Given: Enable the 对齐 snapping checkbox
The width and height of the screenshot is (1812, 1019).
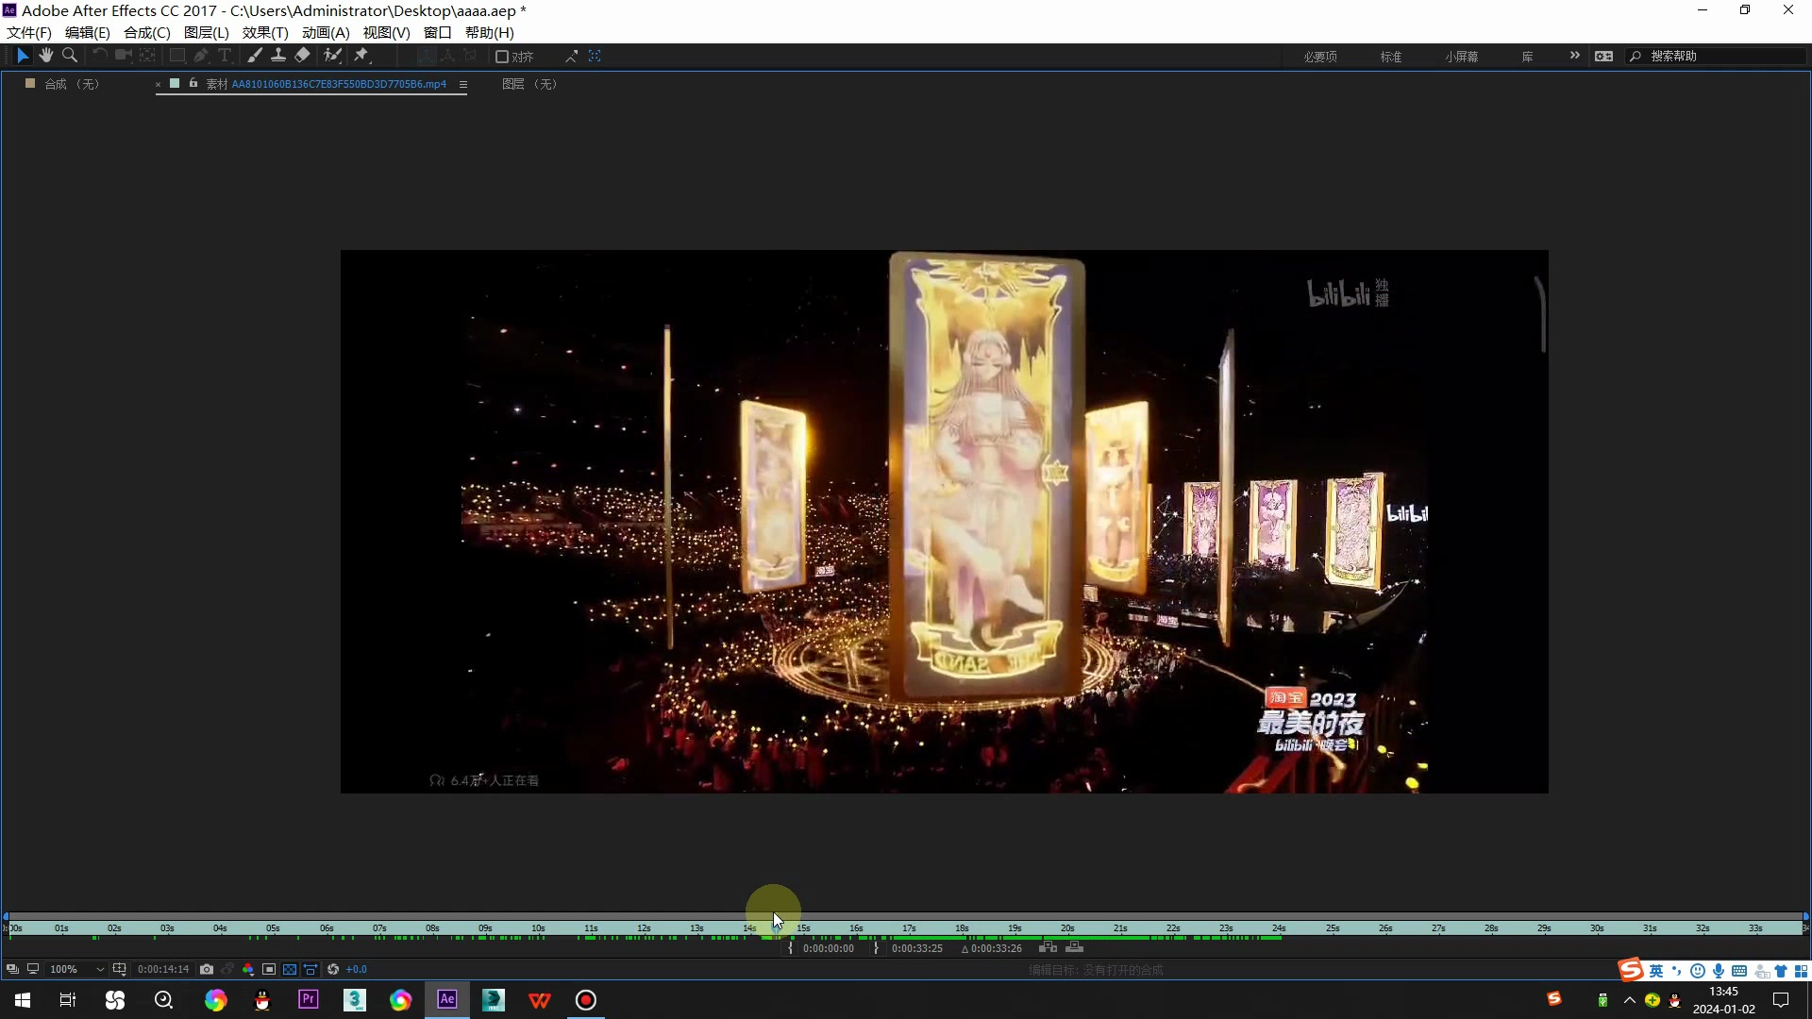Looking at the screenshot, I should pos(502,57).
